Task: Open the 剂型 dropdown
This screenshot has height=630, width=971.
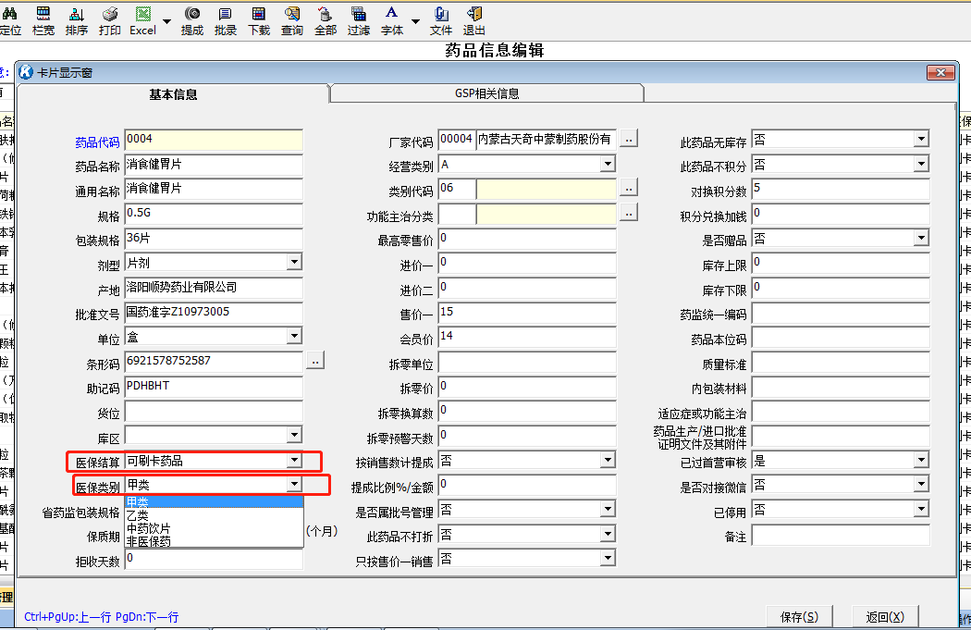Action: tap(294, 262)
